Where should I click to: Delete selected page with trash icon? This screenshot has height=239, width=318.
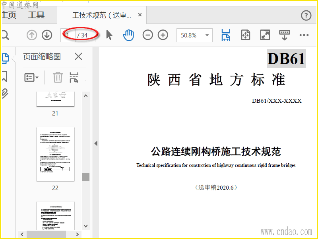[58, 77]
